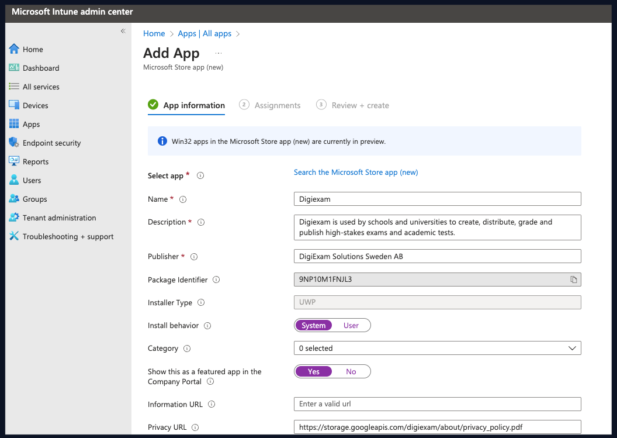
Task: Open Tenant administration from the sidebar
Action: coord(60,218)
